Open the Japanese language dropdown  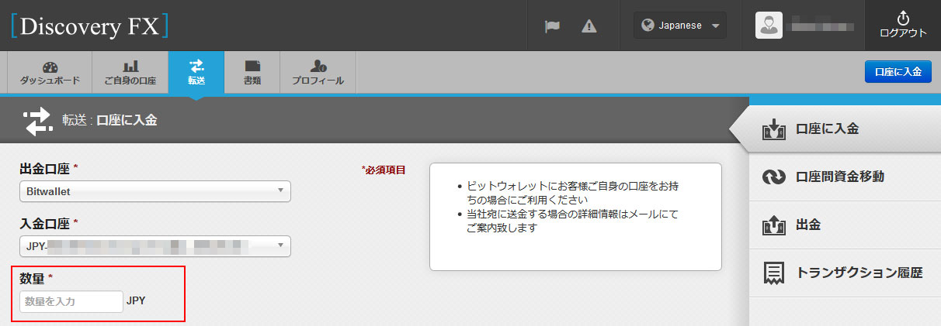[x=681, y=26]
